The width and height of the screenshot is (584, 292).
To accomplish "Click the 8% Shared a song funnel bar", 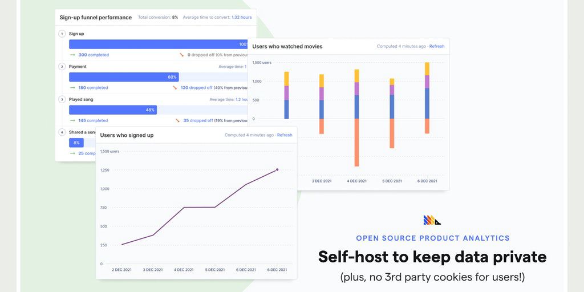I will click(76, 143).
